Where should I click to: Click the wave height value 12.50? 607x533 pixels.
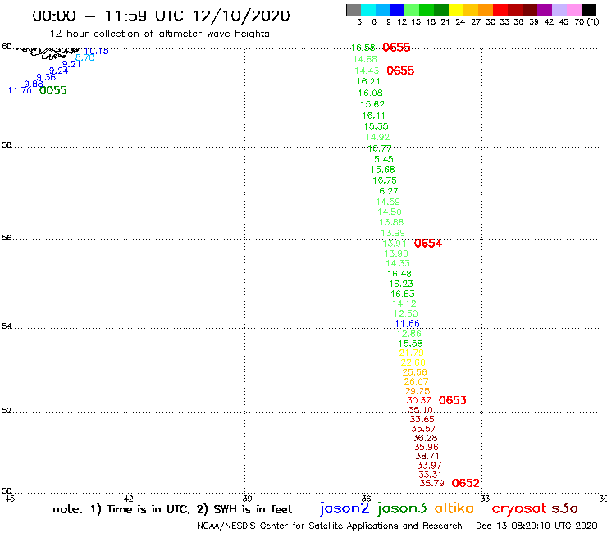[406, 313]
